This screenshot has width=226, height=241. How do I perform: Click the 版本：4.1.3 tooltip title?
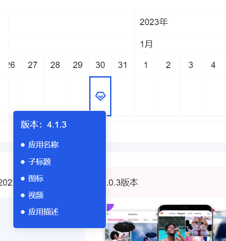44,124
